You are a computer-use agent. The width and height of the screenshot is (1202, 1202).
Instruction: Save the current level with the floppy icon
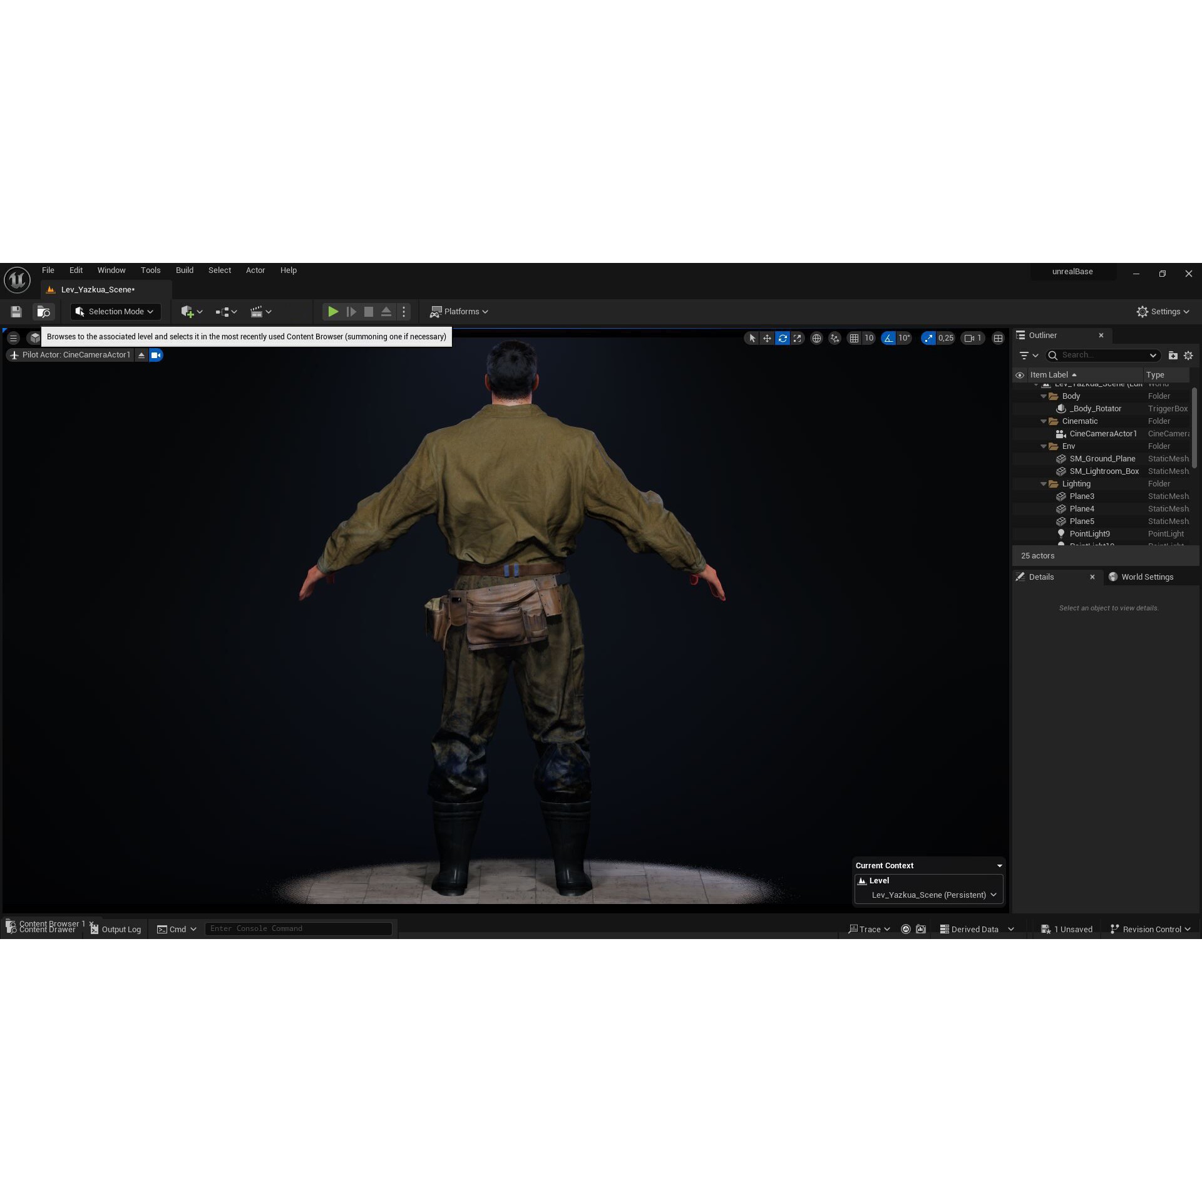16,311
